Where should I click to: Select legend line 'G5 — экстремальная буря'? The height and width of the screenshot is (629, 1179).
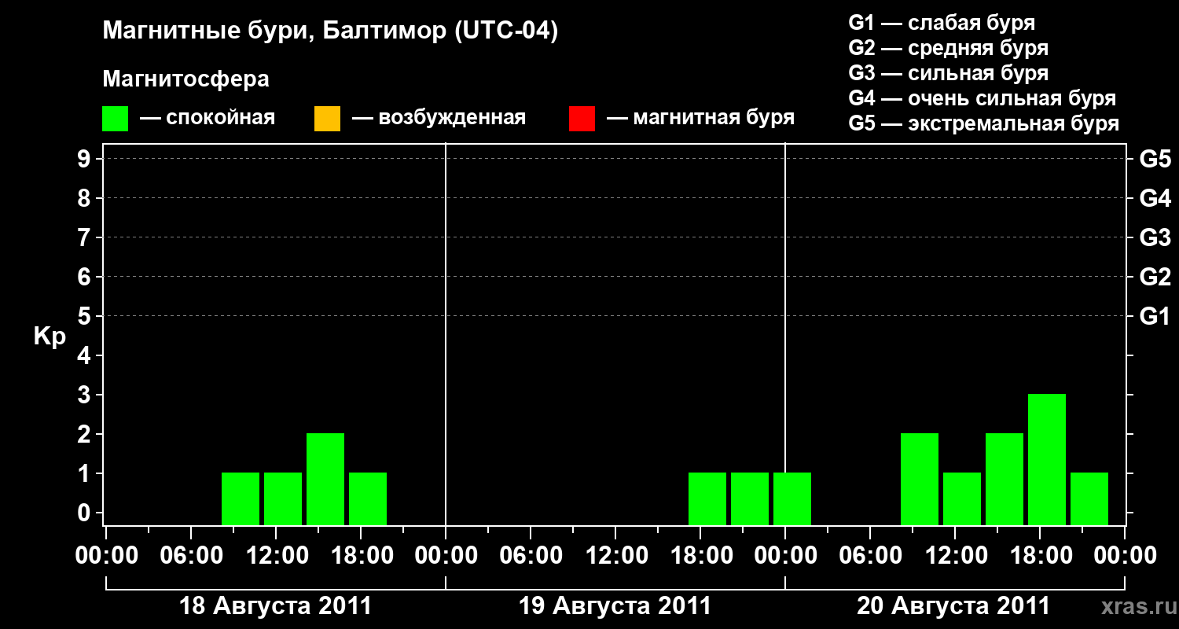point(983,123)
